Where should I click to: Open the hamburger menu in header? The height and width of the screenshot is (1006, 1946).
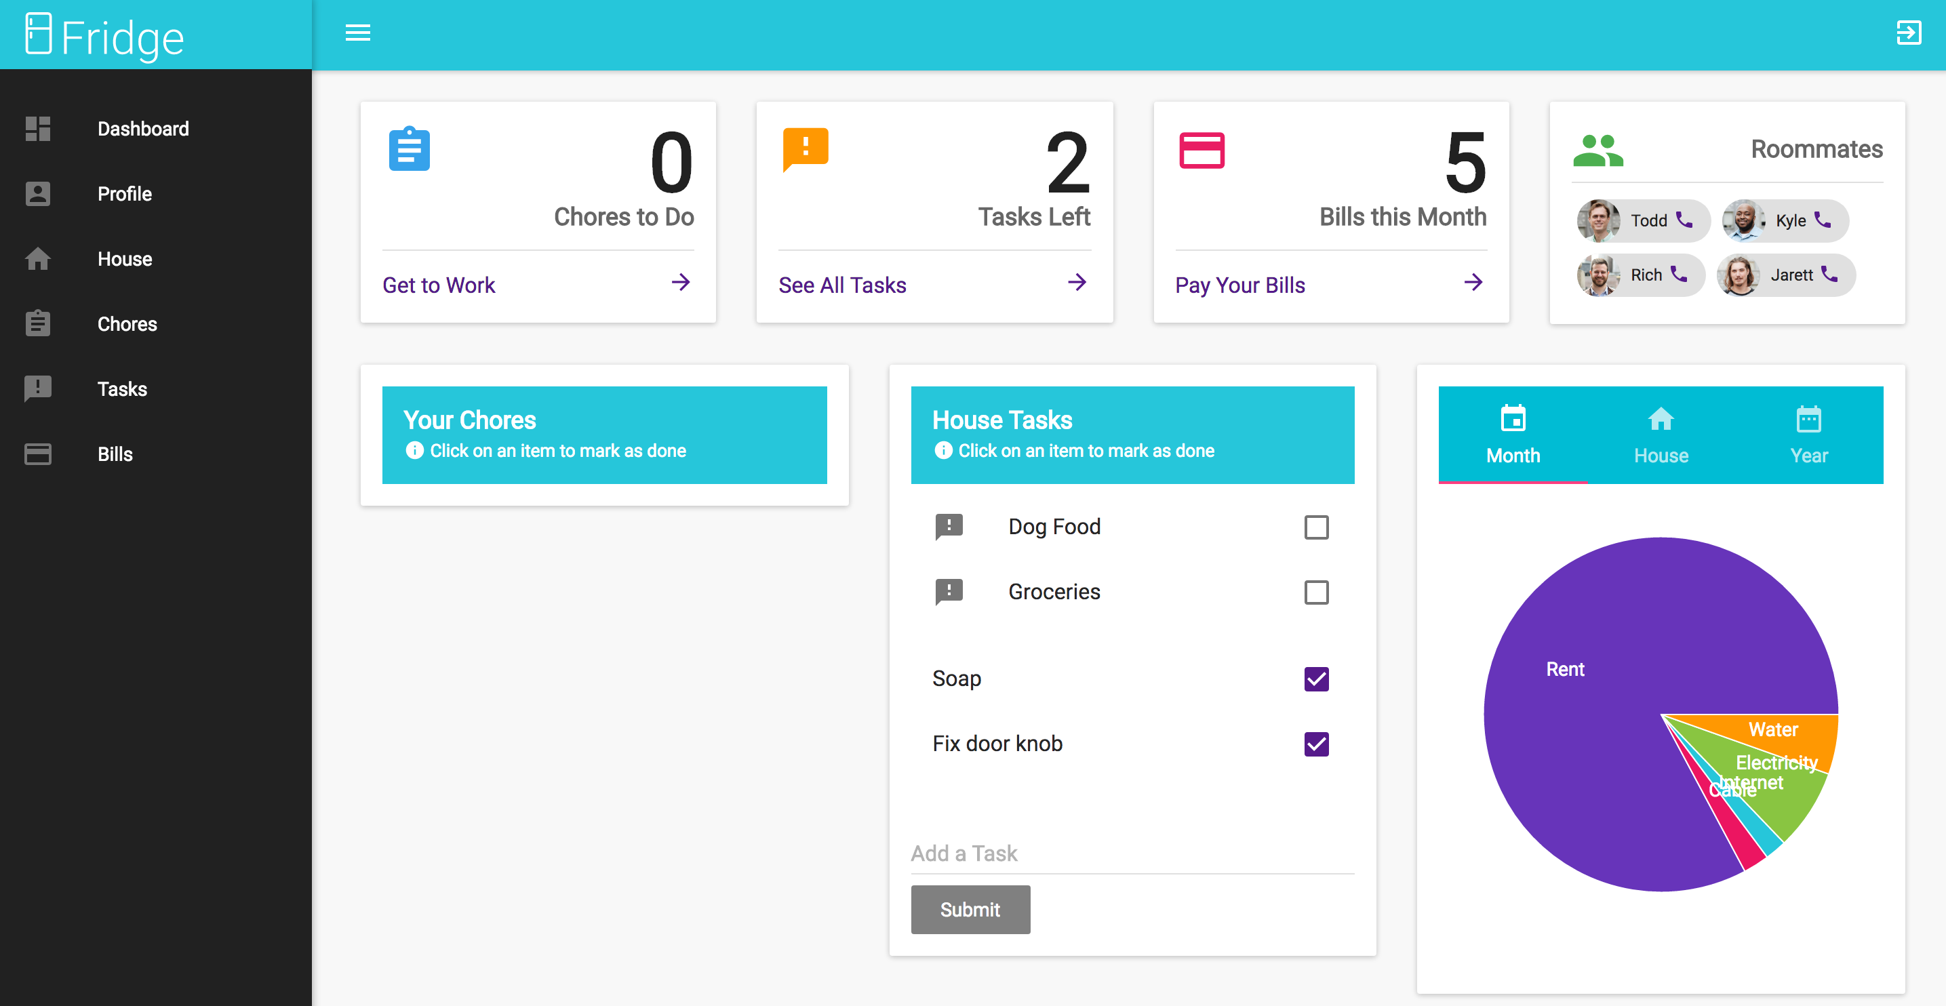tap(357, 33)
